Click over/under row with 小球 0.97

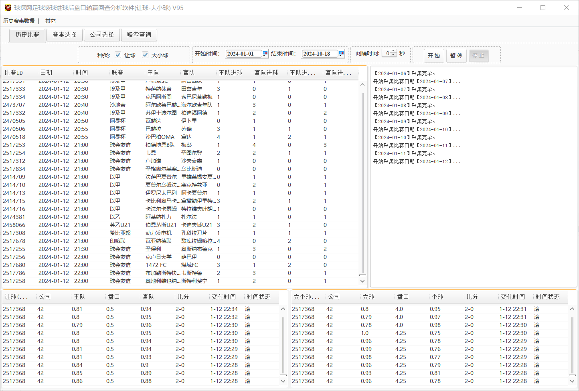(430, 317)
